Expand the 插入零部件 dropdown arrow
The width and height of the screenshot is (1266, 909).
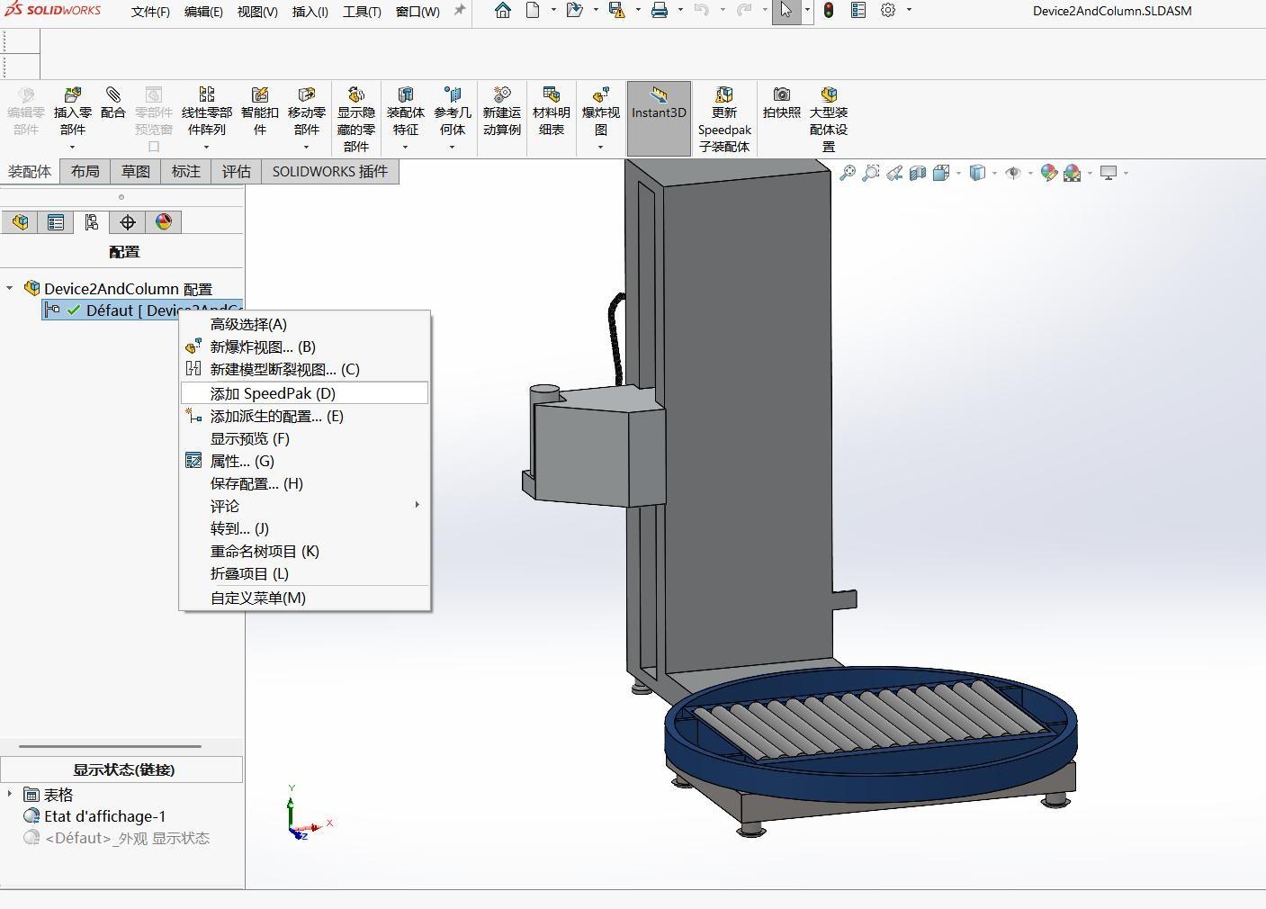coord(72,148)
